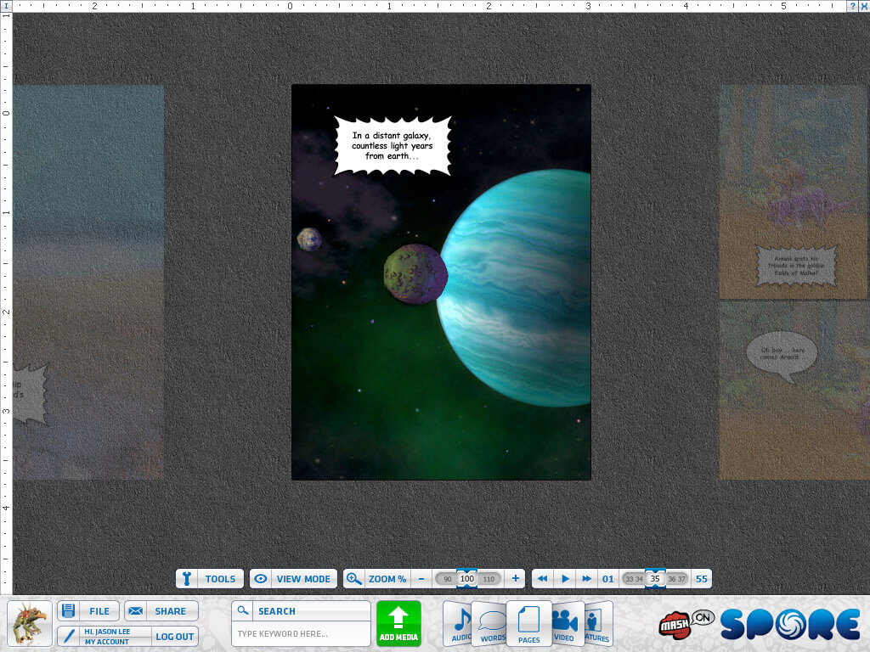Click the zoom magnifier icon

(353, 579)
